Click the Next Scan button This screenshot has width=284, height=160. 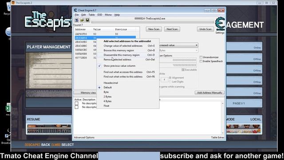pos(172,29)
